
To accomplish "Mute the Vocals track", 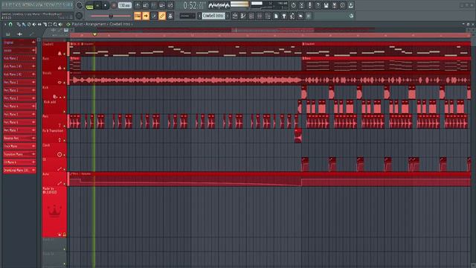I will pos(65,83).
